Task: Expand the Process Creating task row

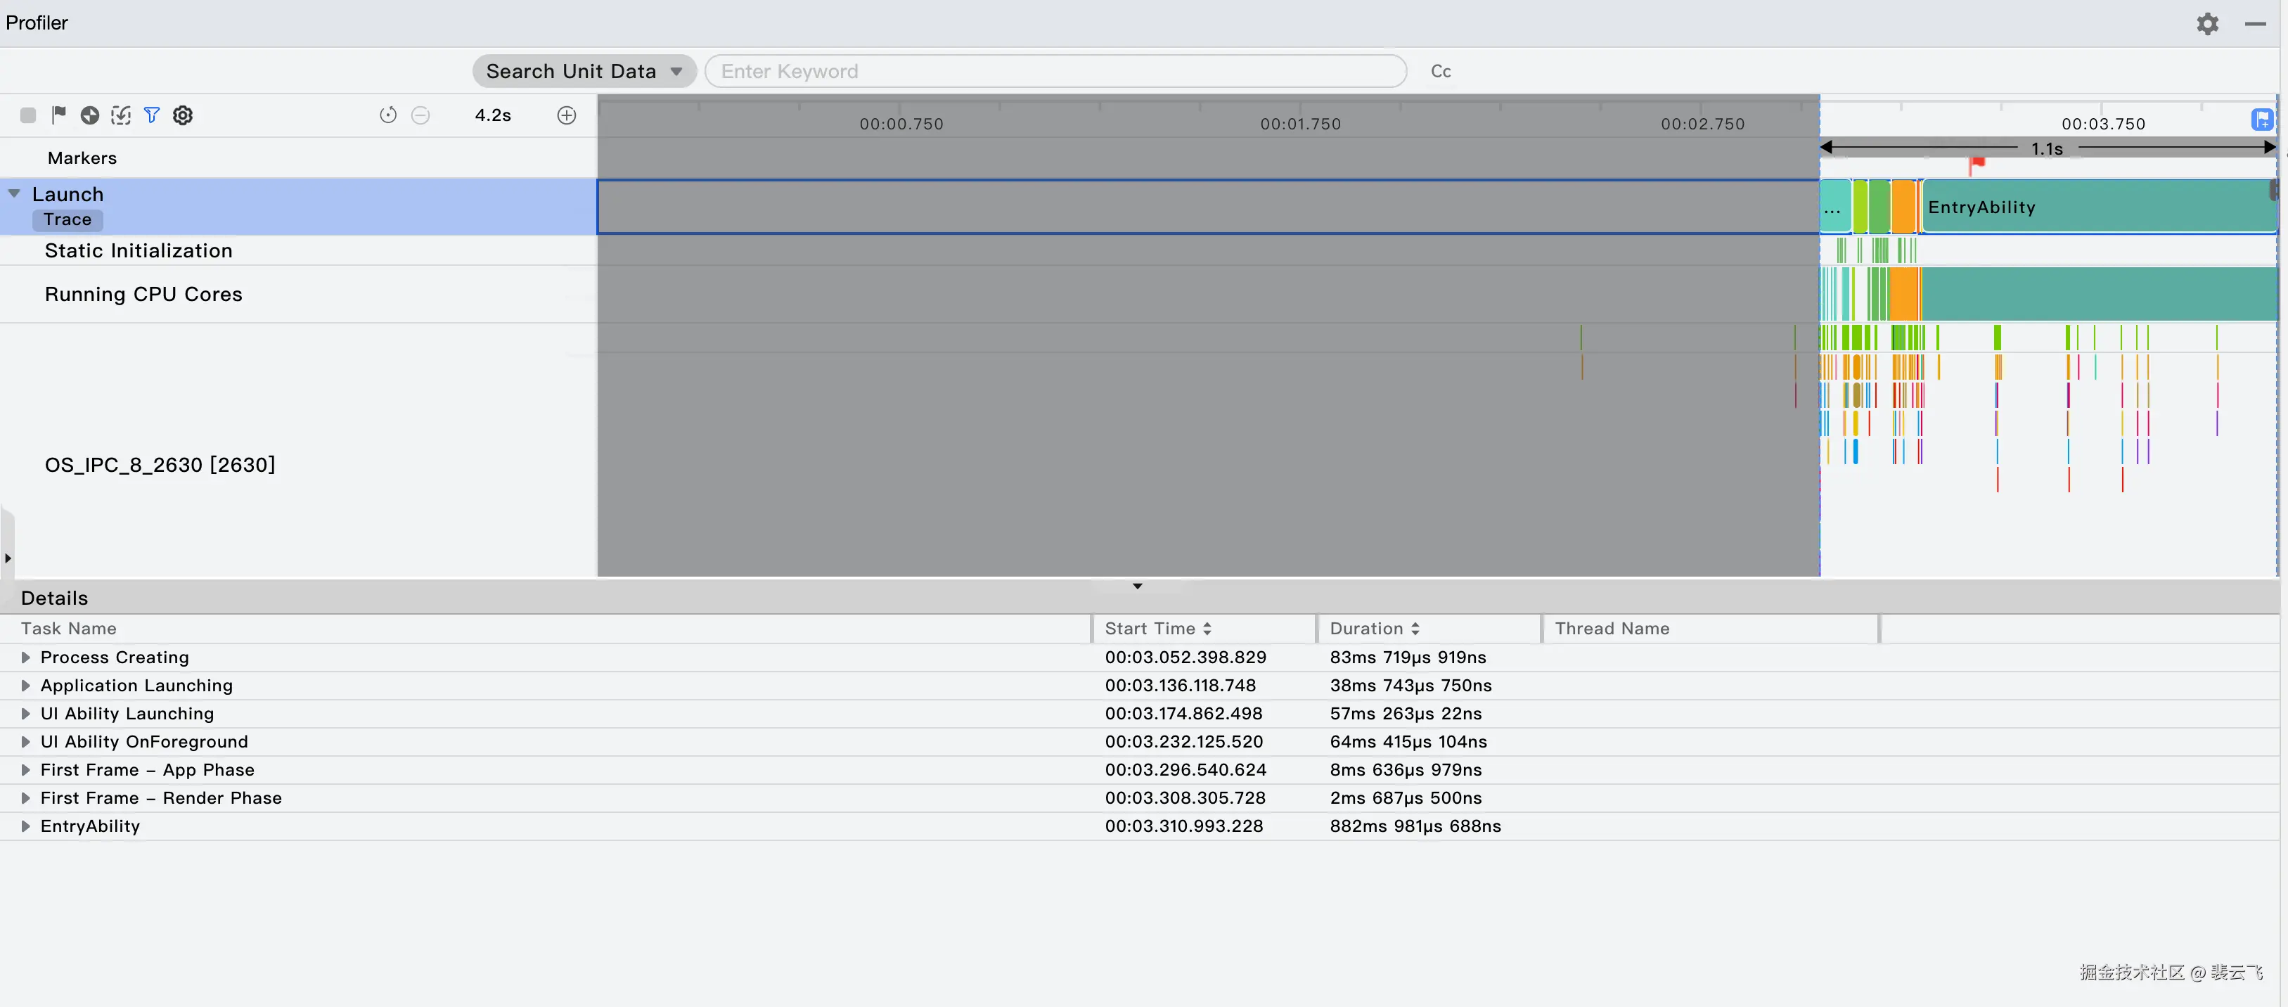Action: (x=26, y=657)
